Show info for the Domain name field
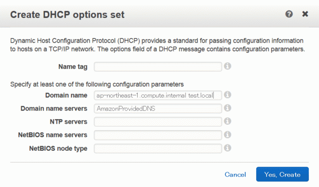 pyautogui.click(x=228, y=95)
